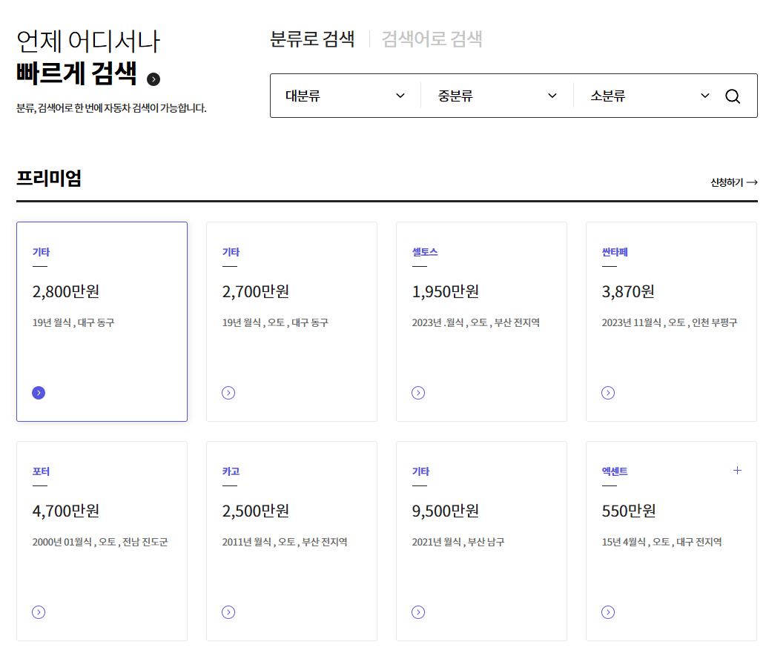Image resolution: width=766 pixels, height=653 pixels.
Task: Click the '19년 월식 , 대구 동구' details
Action: (x=73, y=322)
